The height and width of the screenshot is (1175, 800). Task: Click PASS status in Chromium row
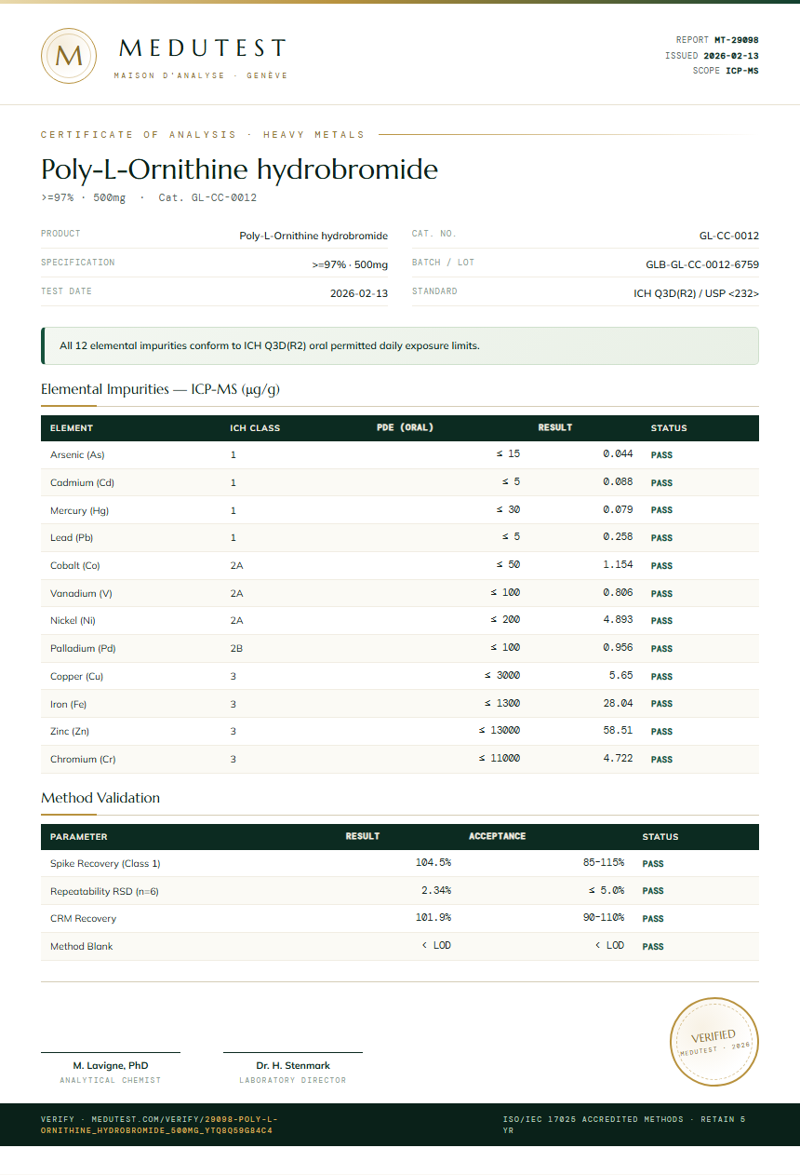pyautogui.click(x=661, y=760)
